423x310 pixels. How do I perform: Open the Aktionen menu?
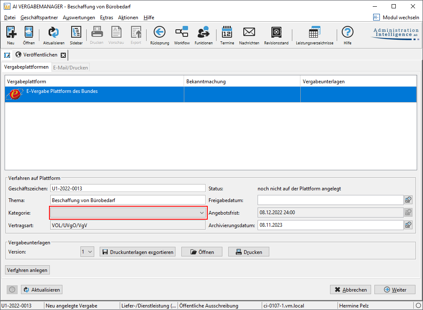[128, 18]
